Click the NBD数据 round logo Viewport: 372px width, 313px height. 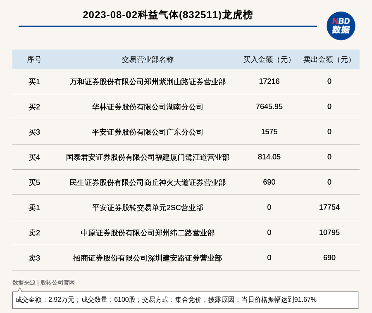click(x=341, y=26)
